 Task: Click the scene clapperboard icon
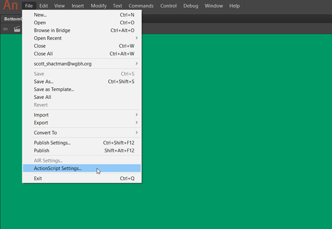pos(17,29)
